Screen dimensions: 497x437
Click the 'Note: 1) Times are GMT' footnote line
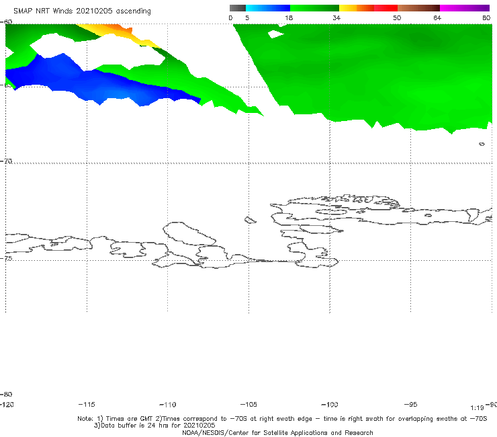[282, 419]
